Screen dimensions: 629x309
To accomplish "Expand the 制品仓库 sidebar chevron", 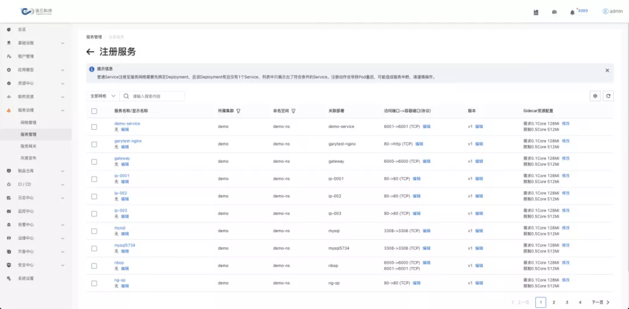I will pyautogui.click(x=62, y=171).
